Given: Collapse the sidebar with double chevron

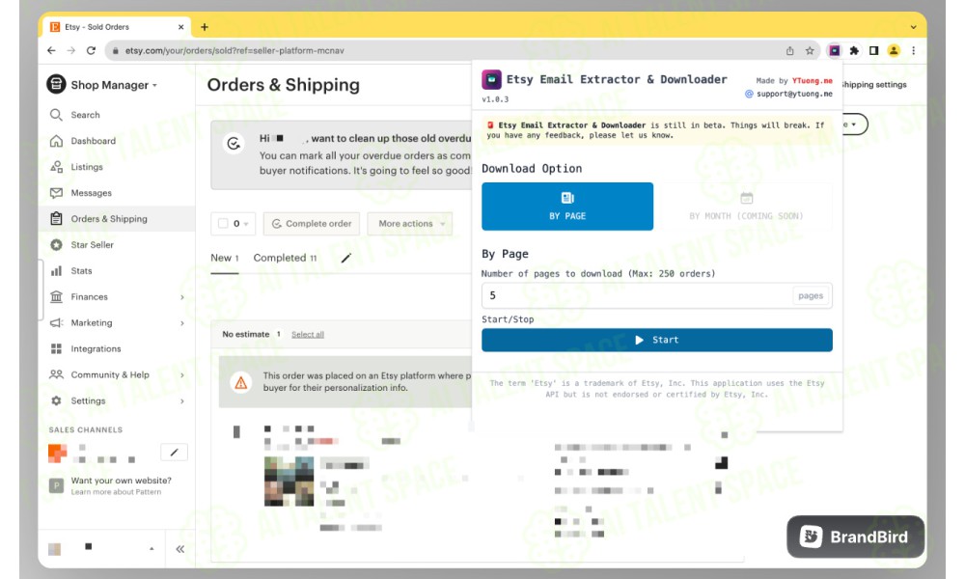Looking at the screenshot, I should coord(180,549).
